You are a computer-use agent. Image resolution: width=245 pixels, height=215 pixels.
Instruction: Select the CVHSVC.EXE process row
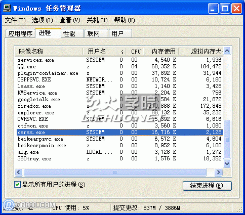click(119, 119)
